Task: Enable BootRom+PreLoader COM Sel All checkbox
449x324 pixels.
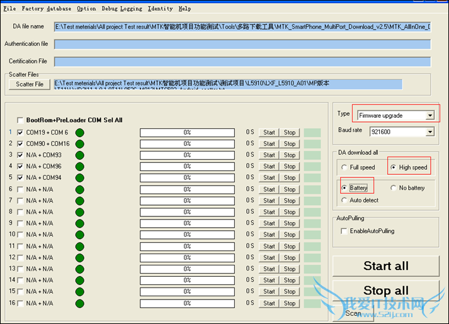Action: coord(20,120)
